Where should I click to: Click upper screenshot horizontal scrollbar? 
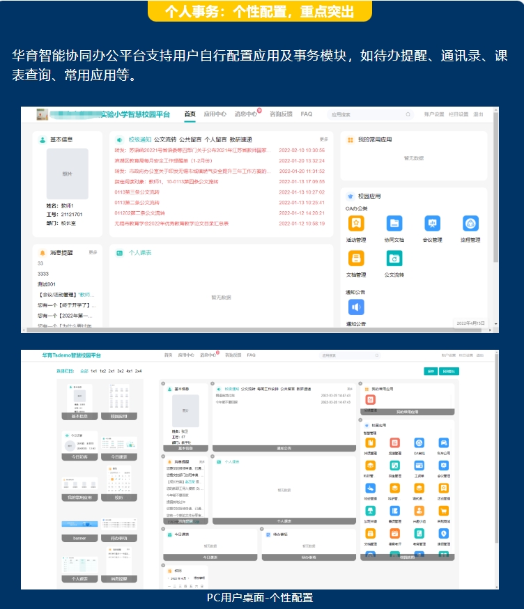[x=253, y=330]
